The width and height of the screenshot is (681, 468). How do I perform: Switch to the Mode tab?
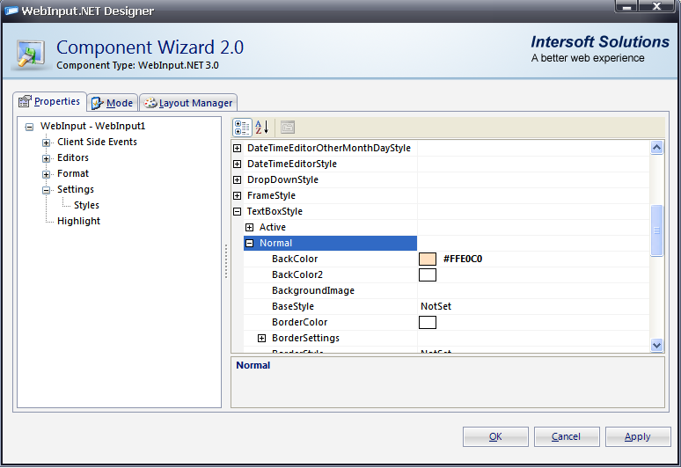pos(111,103)
